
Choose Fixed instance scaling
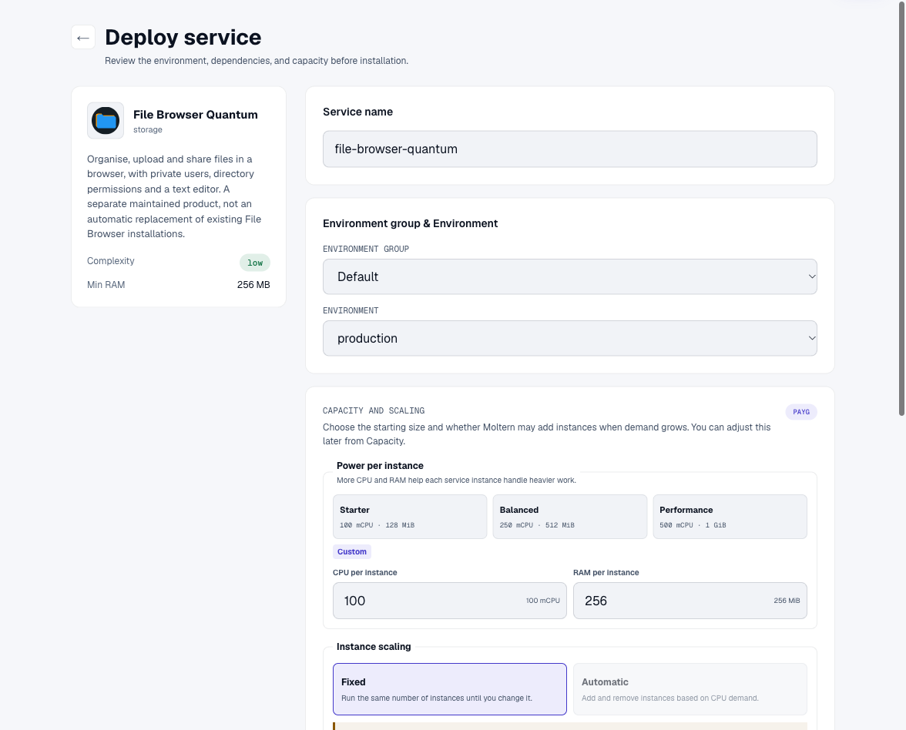coord(450,689)
